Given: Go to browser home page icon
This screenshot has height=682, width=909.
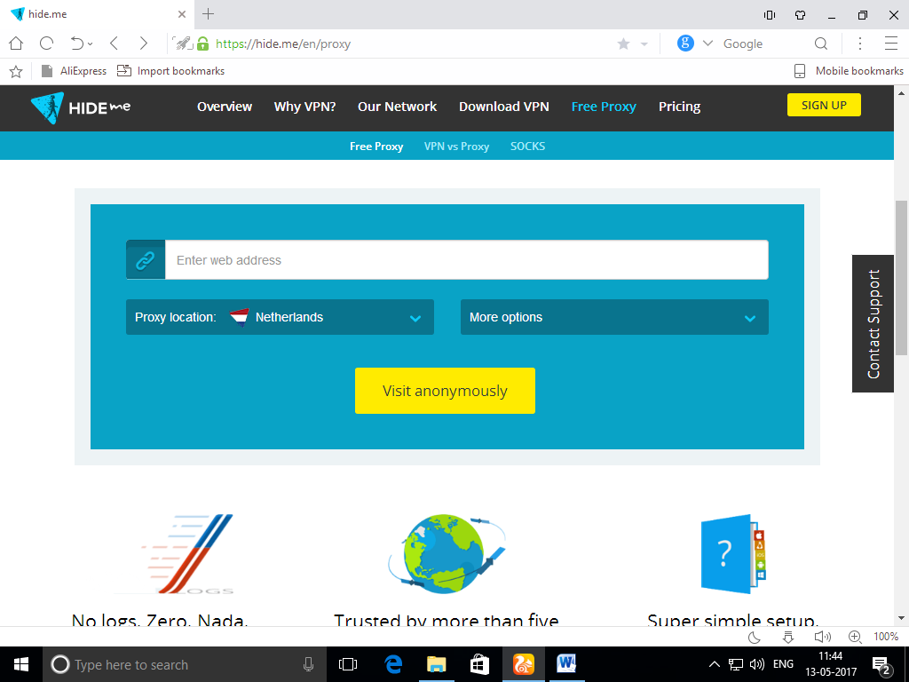Looking at the screenshot, I should pyautogui.click(x=16, y=44).
